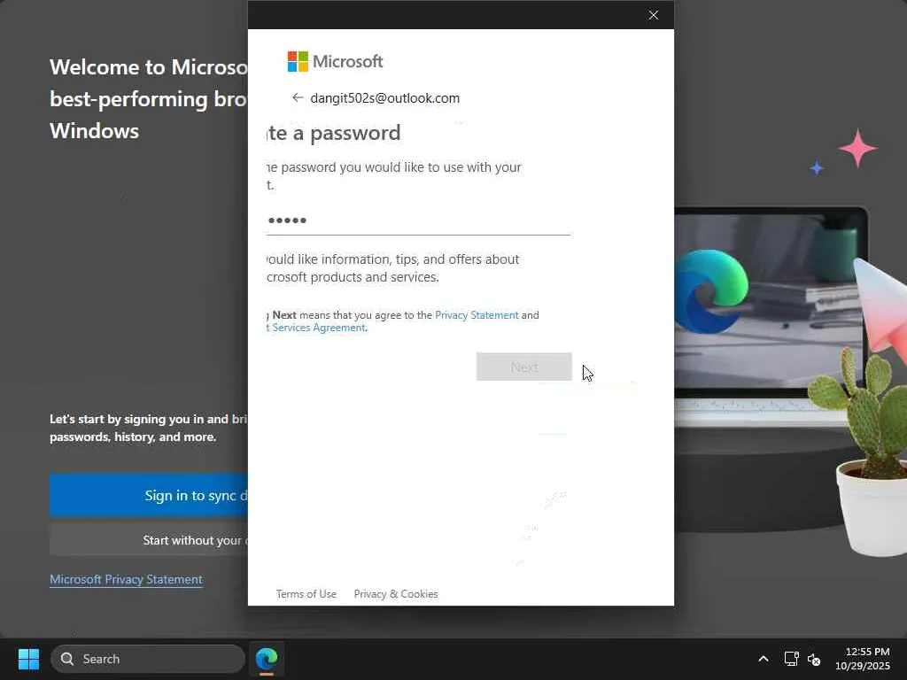Open the Privacy & Cookies link
Image resolution: width=907 pixels, height=680 pixels.
coord(396,594)
